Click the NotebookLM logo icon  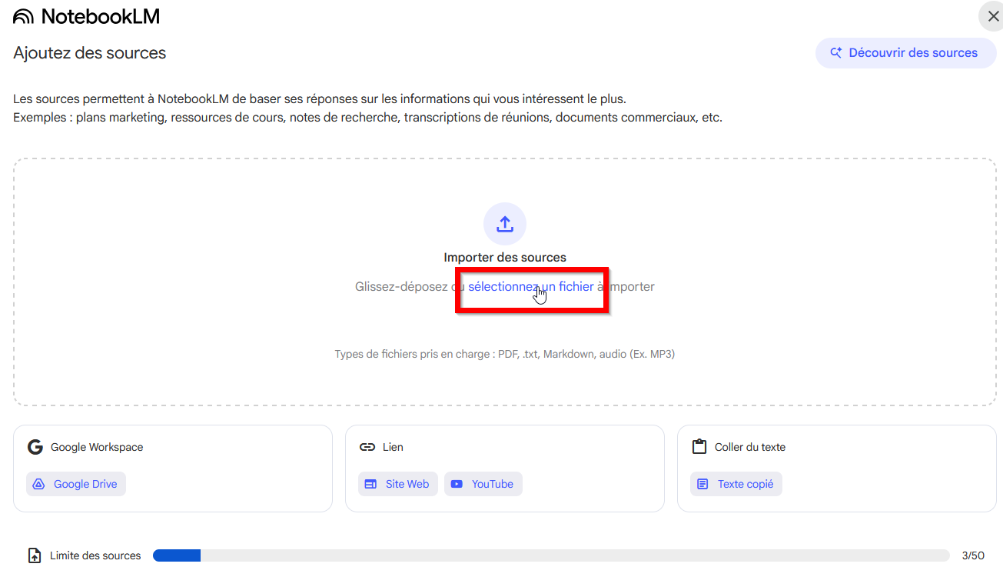[24, 16]
